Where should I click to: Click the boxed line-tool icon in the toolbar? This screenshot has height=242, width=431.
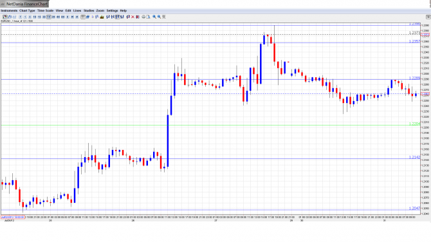point(117,17)
